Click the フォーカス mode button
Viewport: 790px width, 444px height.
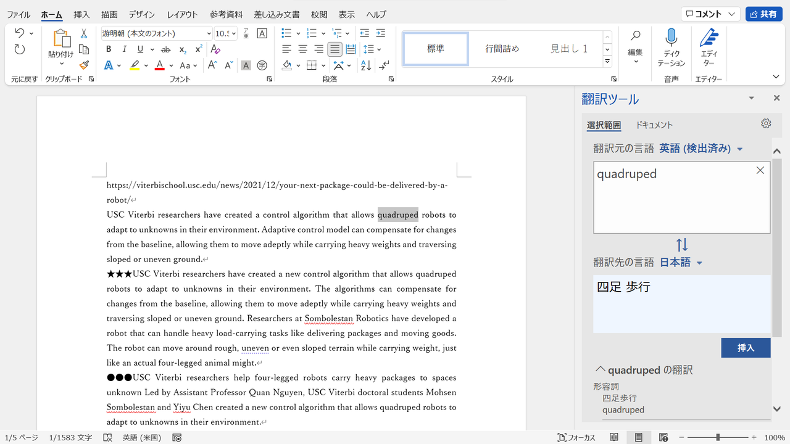tap(576, 438)
